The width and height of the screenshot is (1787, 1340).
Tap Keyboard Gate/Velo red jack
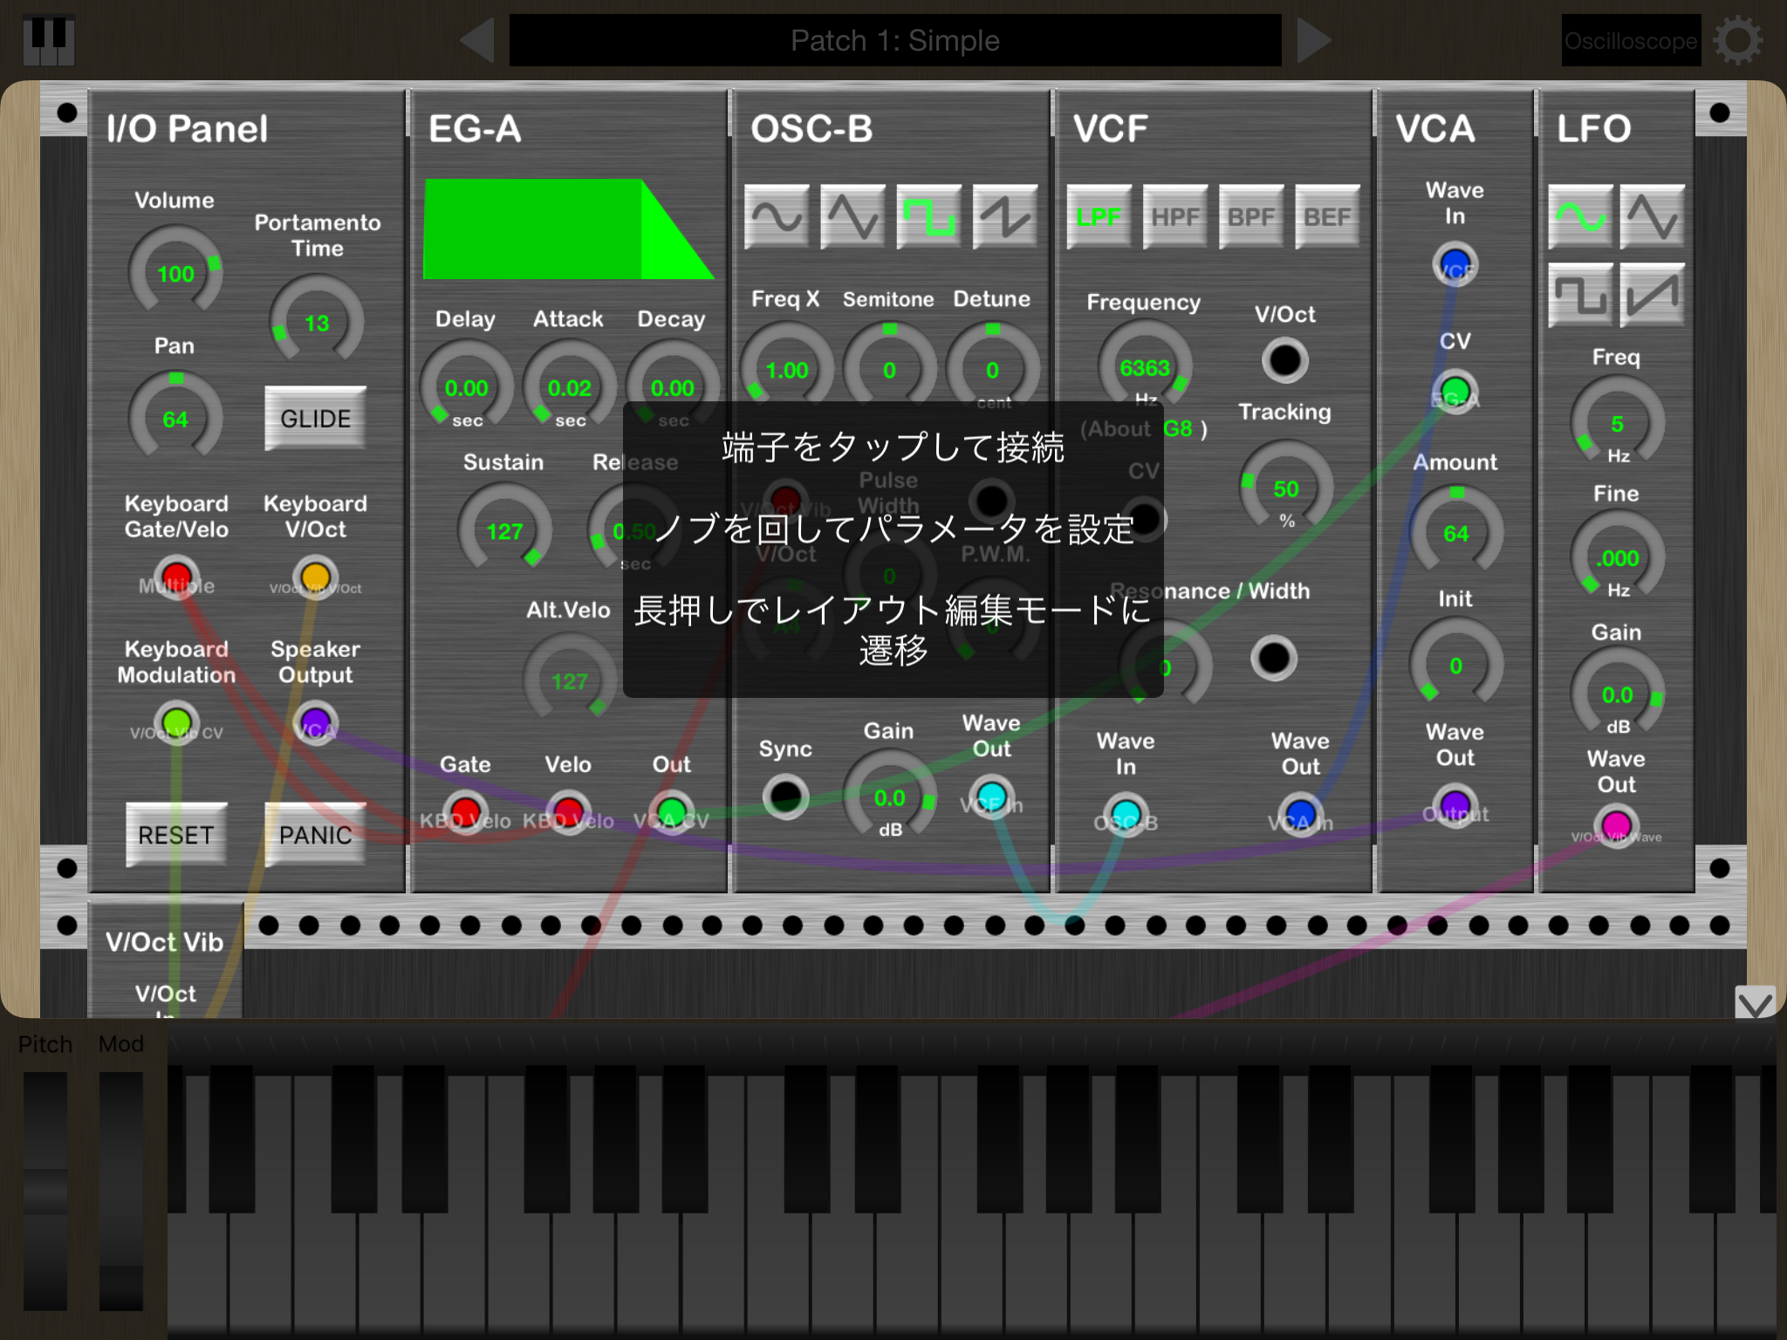click(176, 578)
